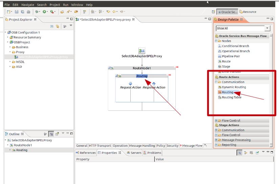Click the Forward navigation arrow icon

click(x=122, y=12)
